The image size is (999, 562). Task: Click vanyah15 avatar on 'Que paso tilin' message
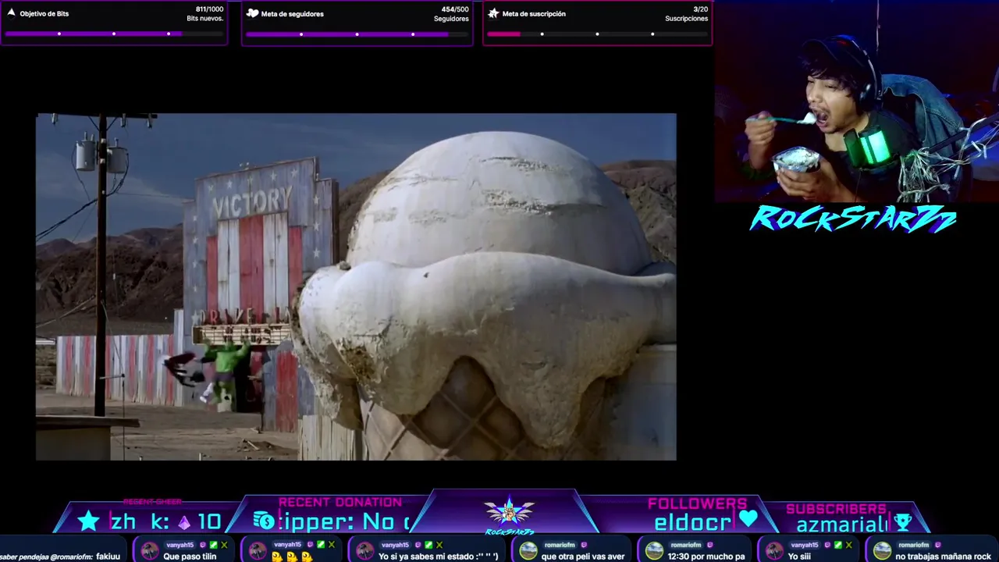pos(149,551)
